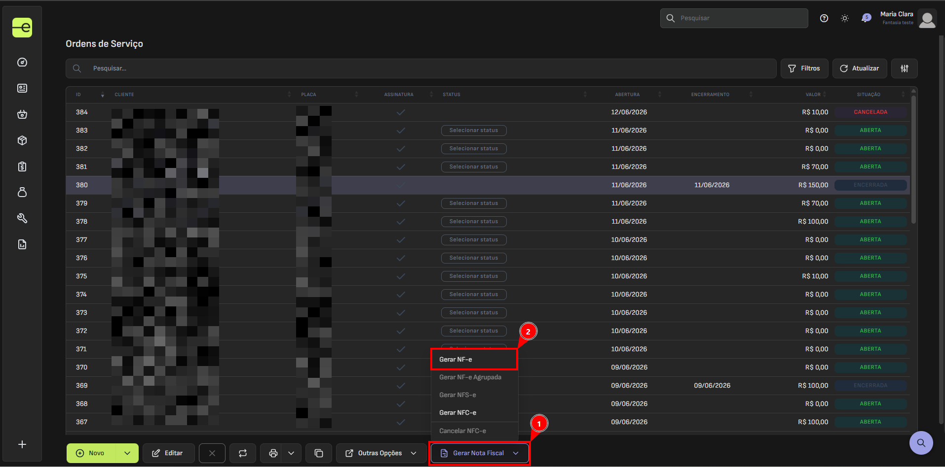Click the X cancel button in bottom toolbar

(212, 453)
